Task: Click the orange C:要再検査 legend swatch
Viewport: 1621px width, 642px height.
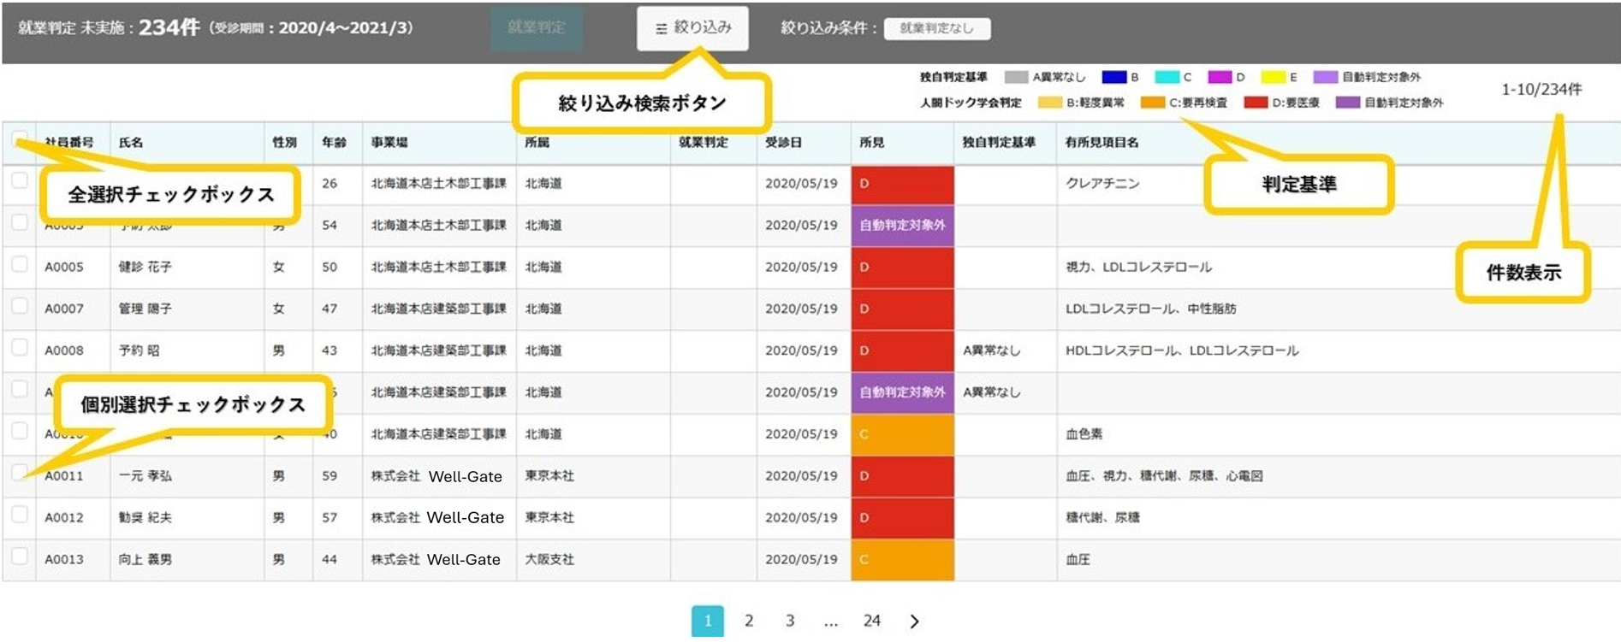Action: pyautogui.click(x=1153, y=103)
